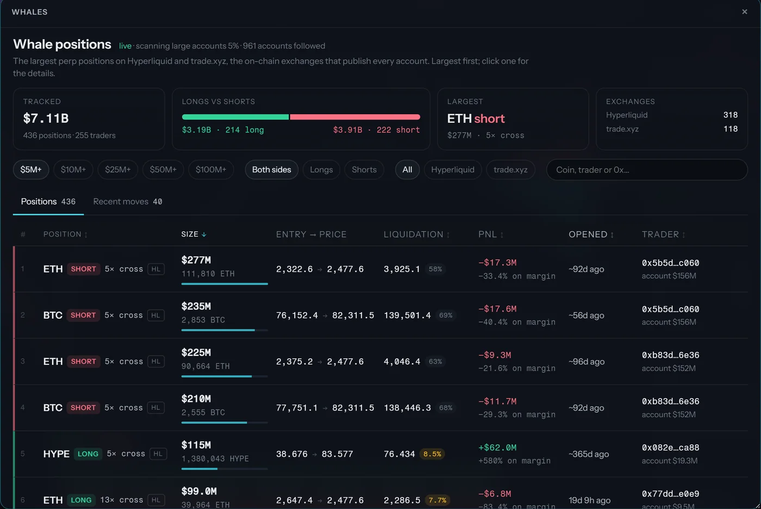This screenshot has width=761, height=509.
Task: Click the SHORT badge on first ETH row
Action: (83, 269)
